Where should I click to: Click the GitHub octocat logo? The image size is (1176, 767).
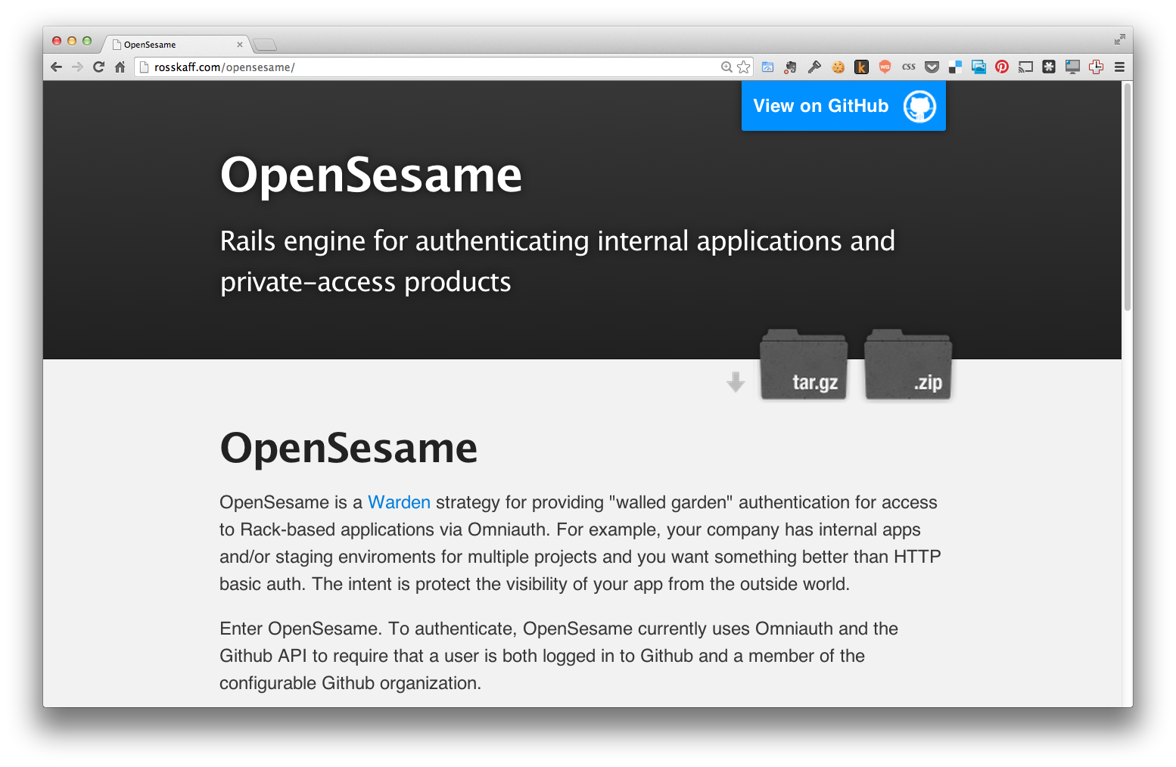(x=919, y=107)
